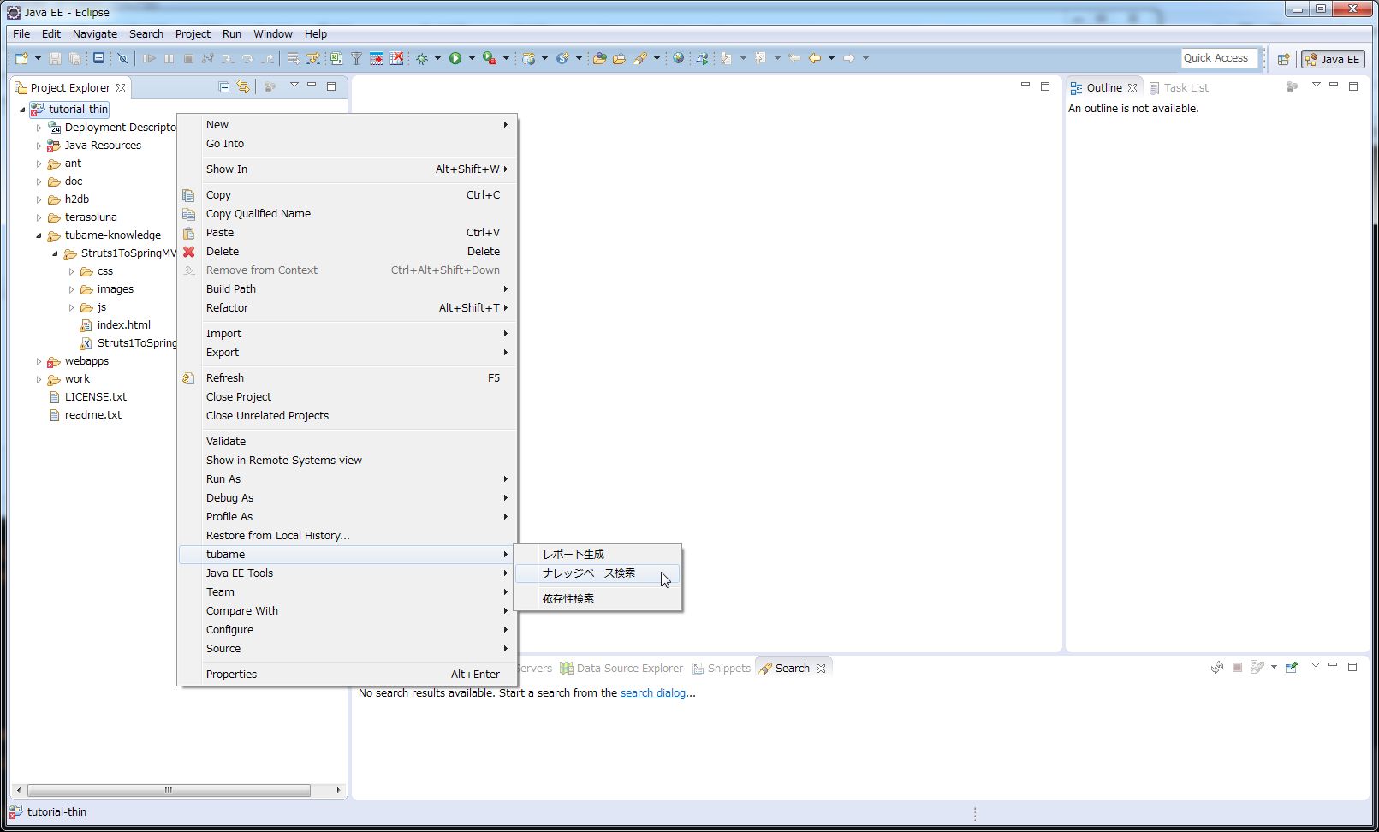Maximize the editor area
The image size is (1379, 832).
(x=1045, y=86)
